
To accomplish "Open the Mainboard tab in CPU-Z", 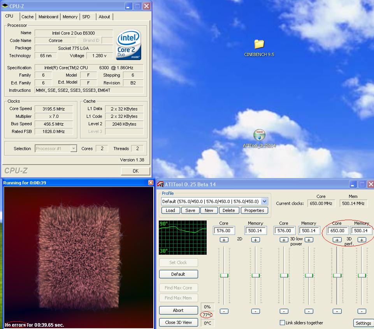I will click(48, 17).
